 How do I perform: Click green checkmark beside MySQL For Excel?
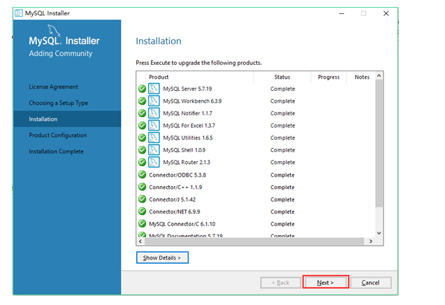coord(142,126)
